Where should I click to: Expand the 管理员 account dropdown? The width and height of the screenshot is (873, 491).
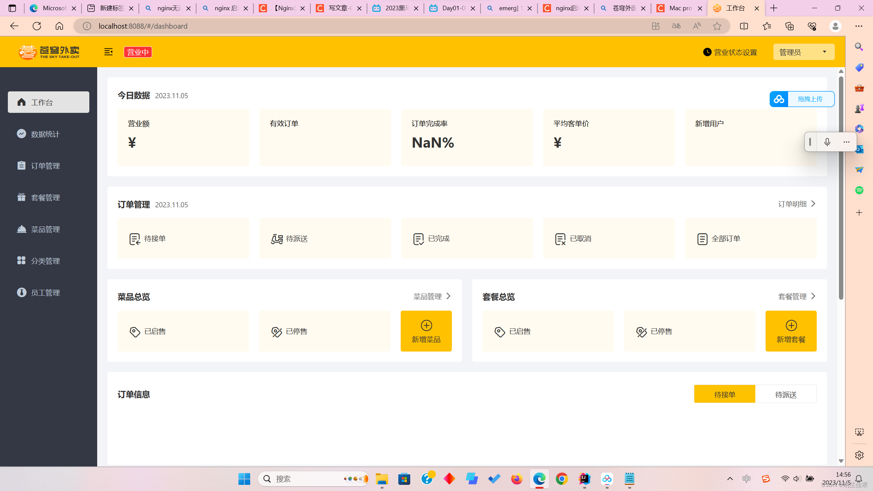pyautogui.click(x=803, y=52)
